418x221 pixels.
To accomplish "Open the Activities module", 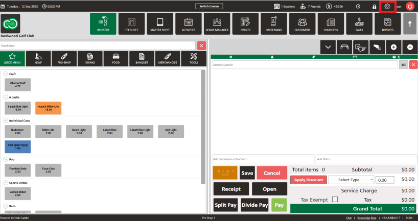I will coord(189,23).
